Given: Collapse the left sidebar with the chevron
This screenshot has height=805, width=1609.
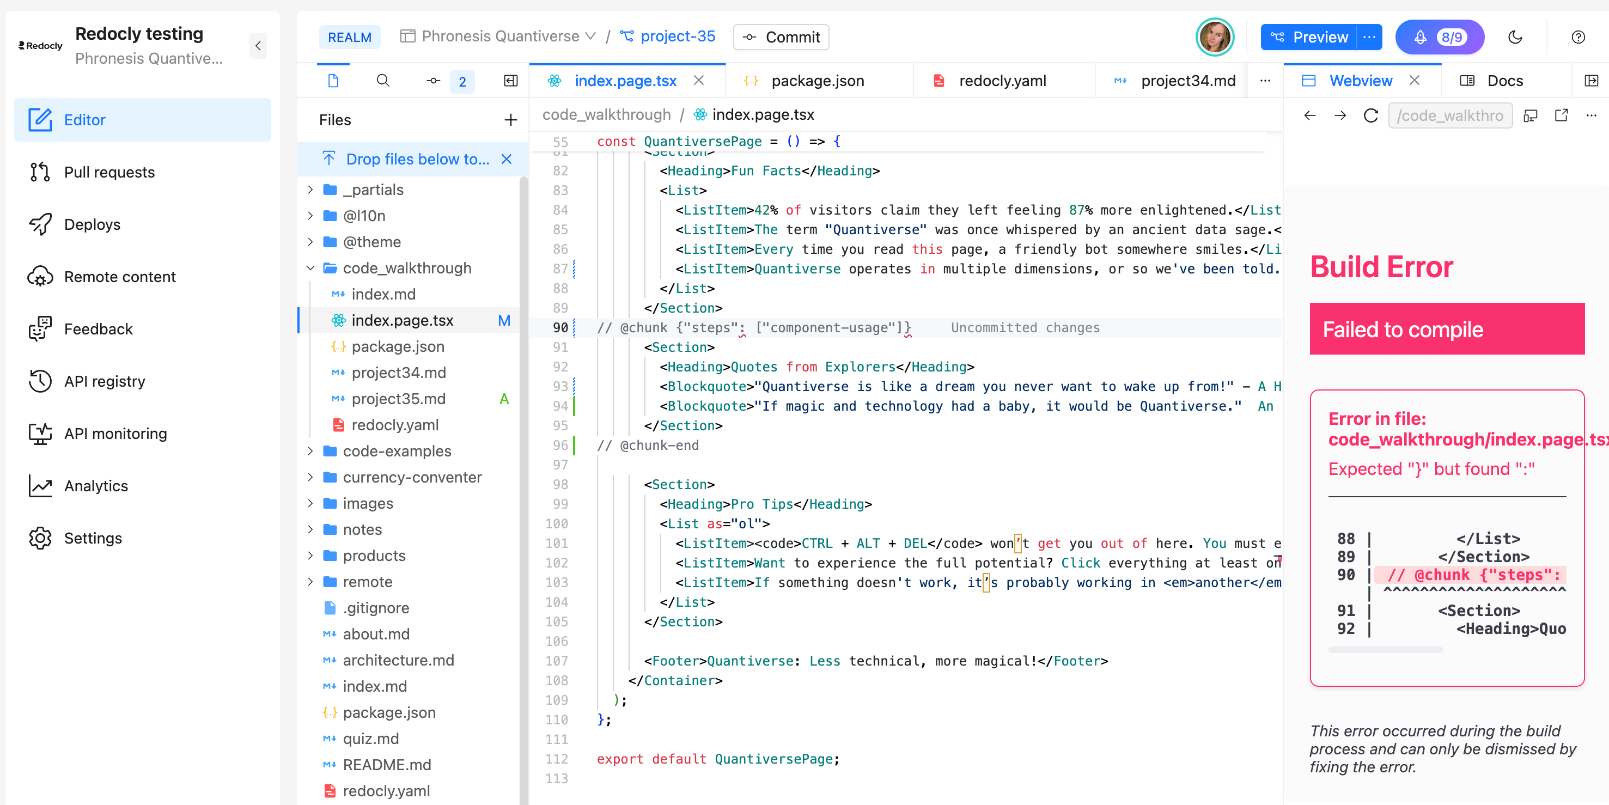Looking at the screenshot, I should (258, 46).
